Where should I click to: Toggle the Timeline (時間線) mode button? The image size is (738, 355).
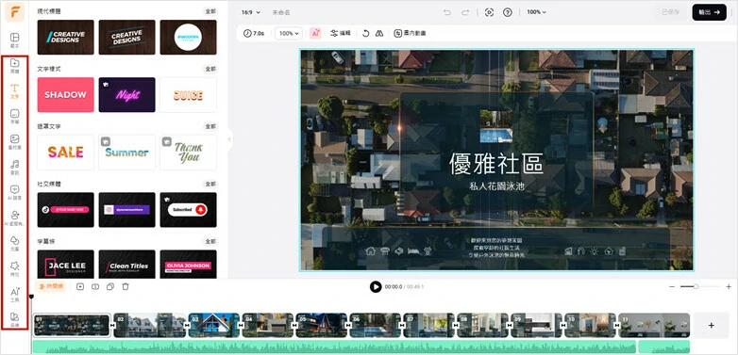click(x=52, y=286)
